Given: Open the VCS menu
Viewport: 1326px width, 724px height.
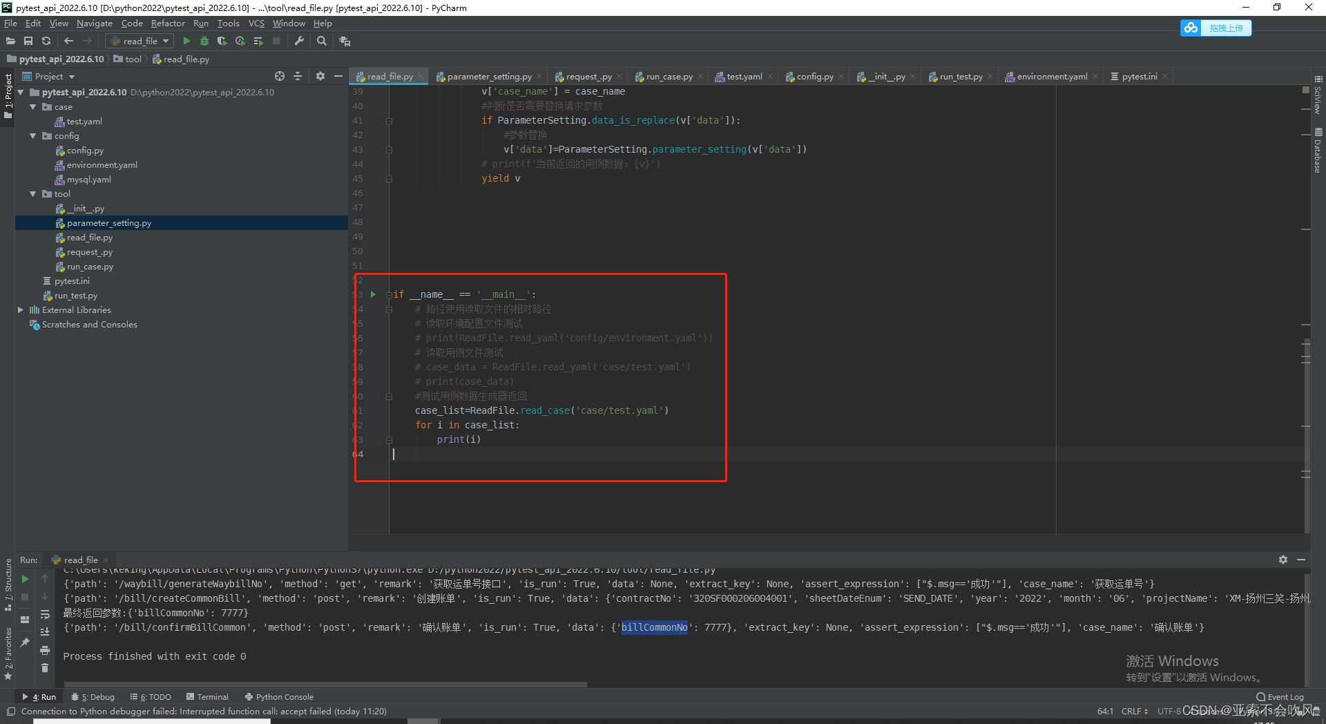Looking at the screenshot, I should [256, 23].
